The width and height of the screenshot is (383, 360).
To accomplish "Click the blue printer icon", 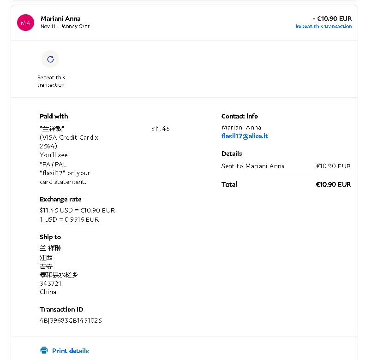I will pyautogui.click(x=44, y=350).
